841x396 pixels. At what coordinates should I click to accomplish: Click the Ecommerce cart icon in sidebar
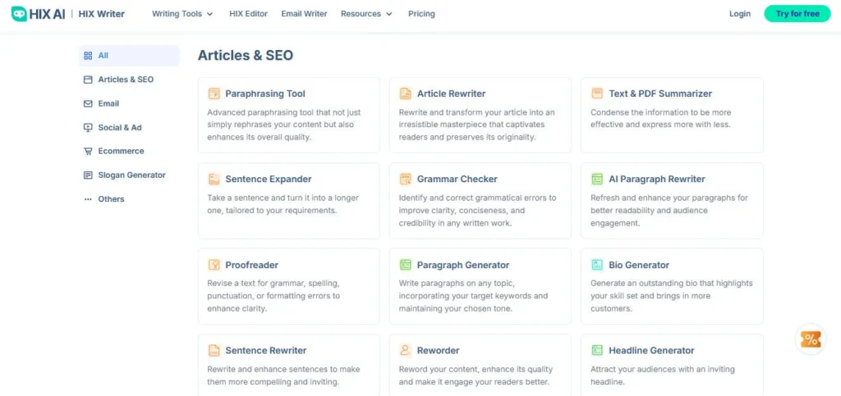click(x=89, y=152)
